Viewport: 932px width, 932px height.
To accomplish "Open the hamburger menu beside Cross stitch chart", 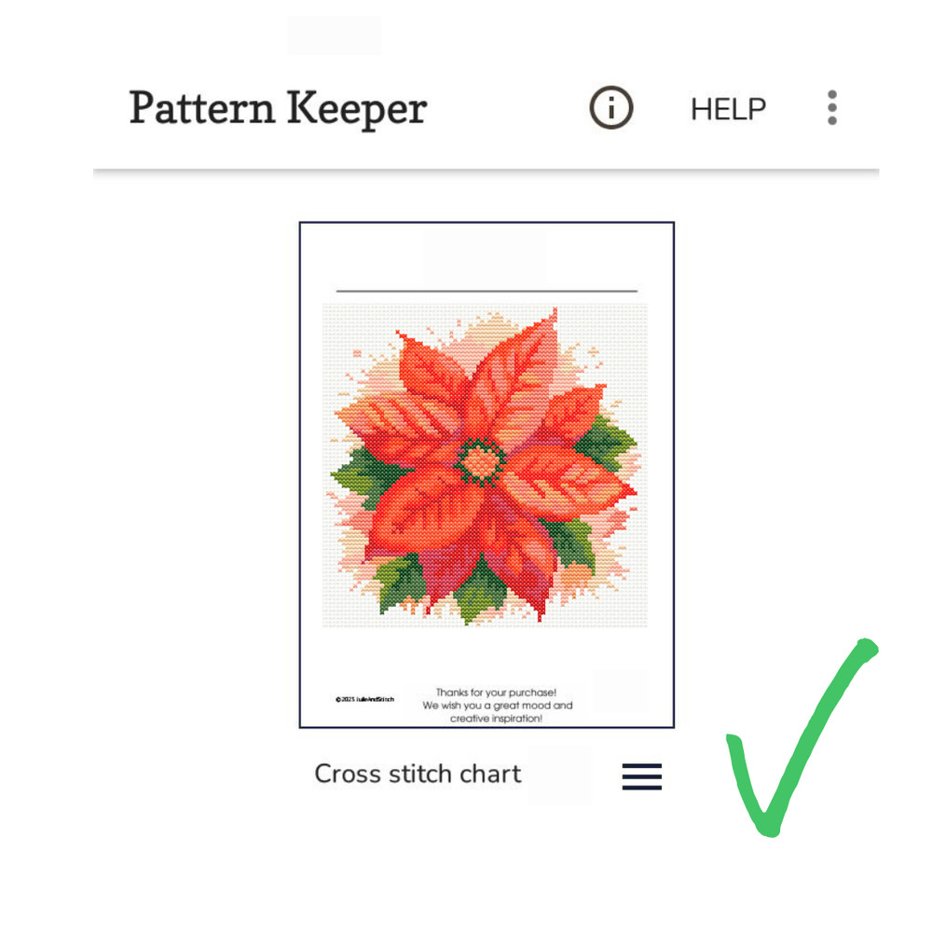I will (642, 776).
